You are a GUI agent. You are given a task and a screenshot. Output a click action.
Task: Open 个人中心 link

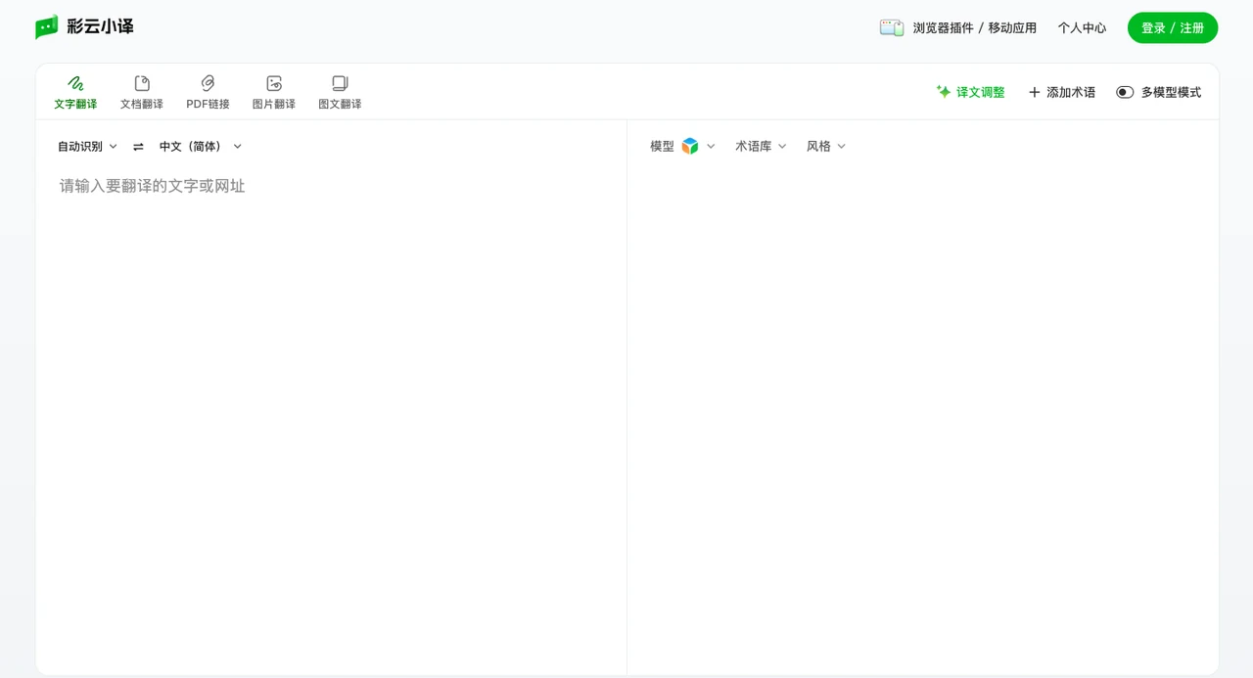[x=1082, y=27]
